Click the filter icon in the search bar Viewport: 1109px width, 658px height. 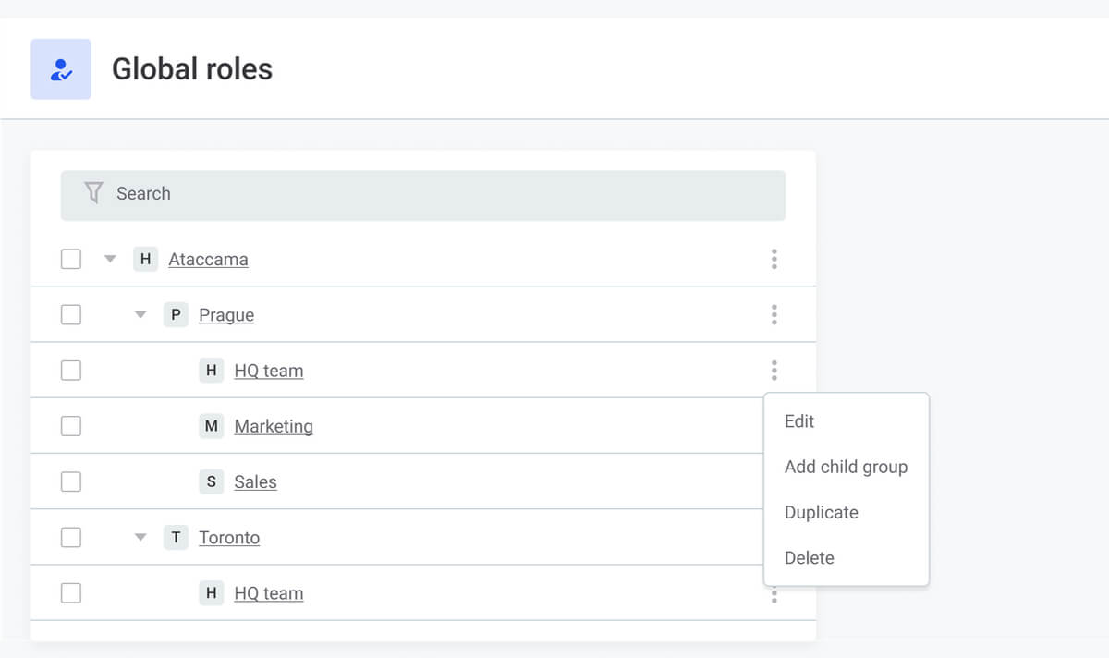91,192
